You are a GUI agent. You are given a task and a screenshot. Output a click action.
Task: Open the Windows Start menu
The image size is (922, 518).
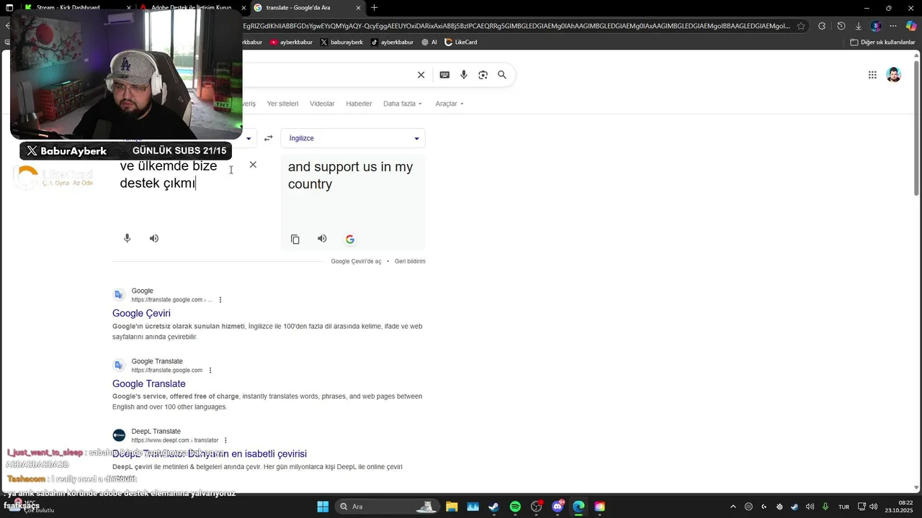coord(323,506)
